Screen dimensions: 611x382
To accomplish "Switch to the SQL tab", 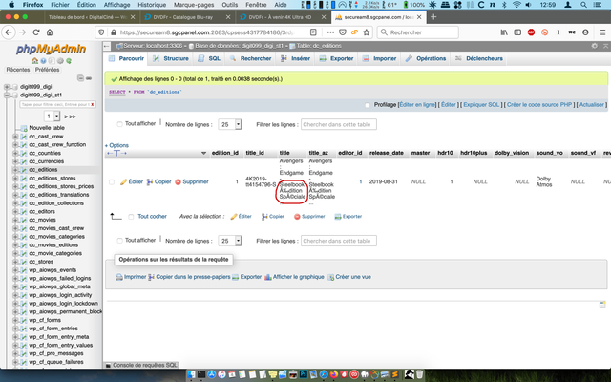I will click(209, 58).
